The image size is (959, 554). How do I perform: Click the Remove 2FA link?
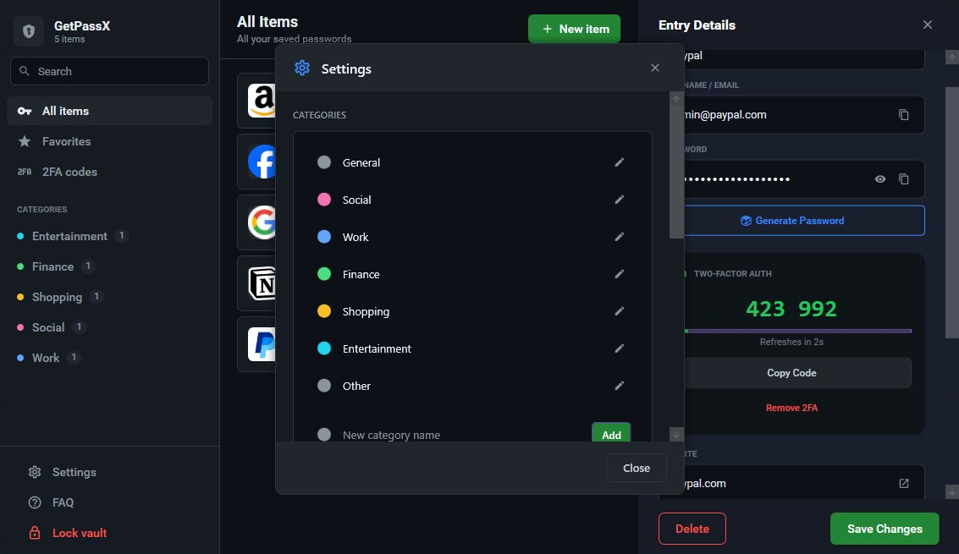tap(791, 407)
